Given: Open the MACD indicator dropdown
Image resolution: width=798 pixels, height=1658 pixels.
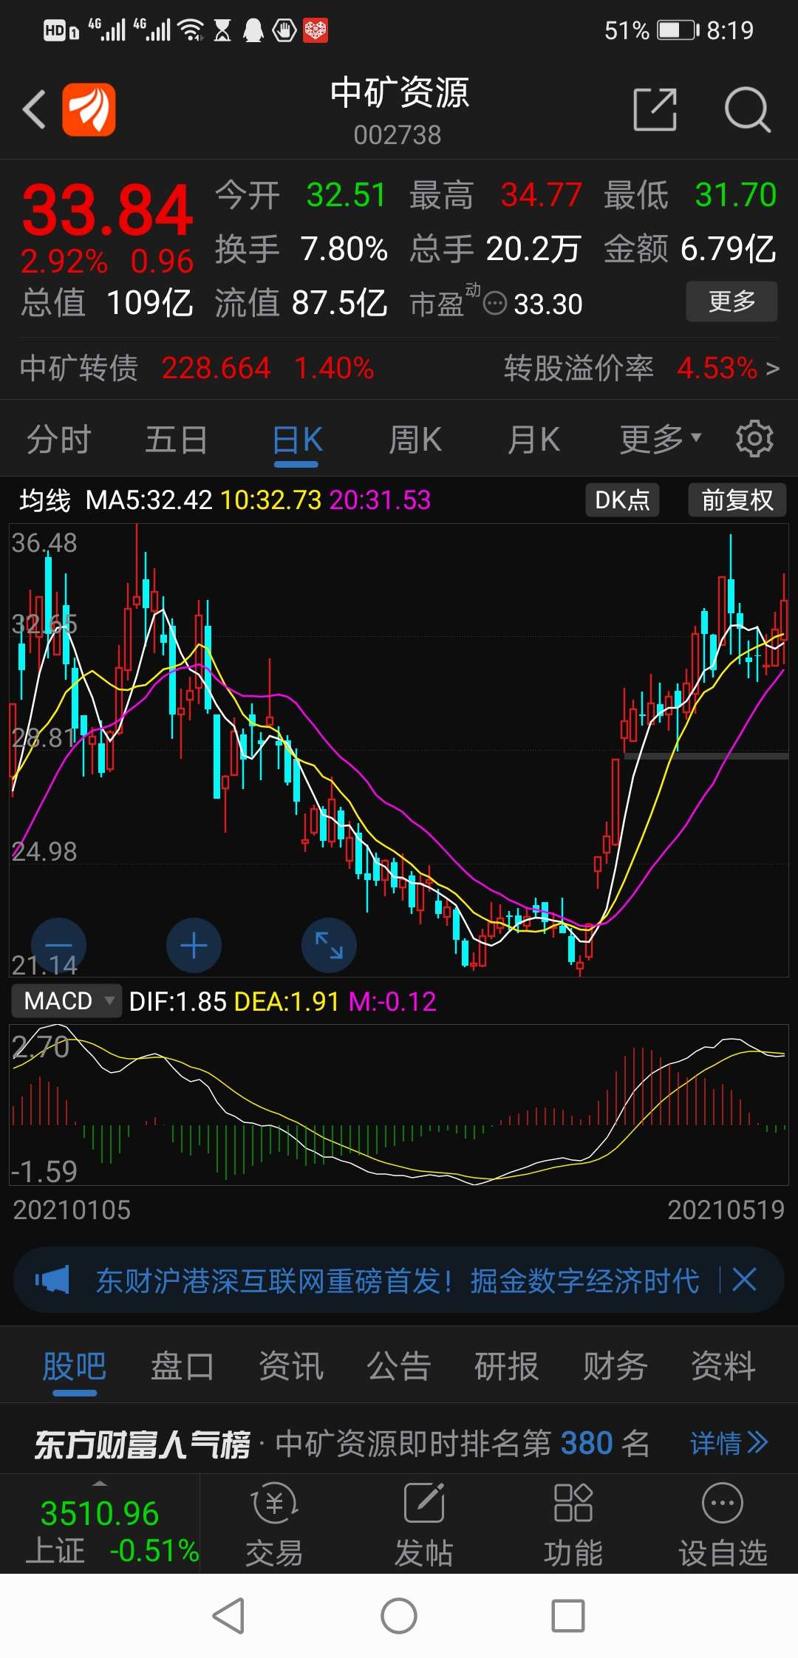Looking at the screenshot, I should click(x=66, y=1001).
